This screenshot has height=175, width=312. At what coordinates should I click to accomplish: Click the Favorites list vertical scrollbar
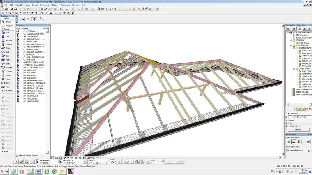tap(47, 91)
